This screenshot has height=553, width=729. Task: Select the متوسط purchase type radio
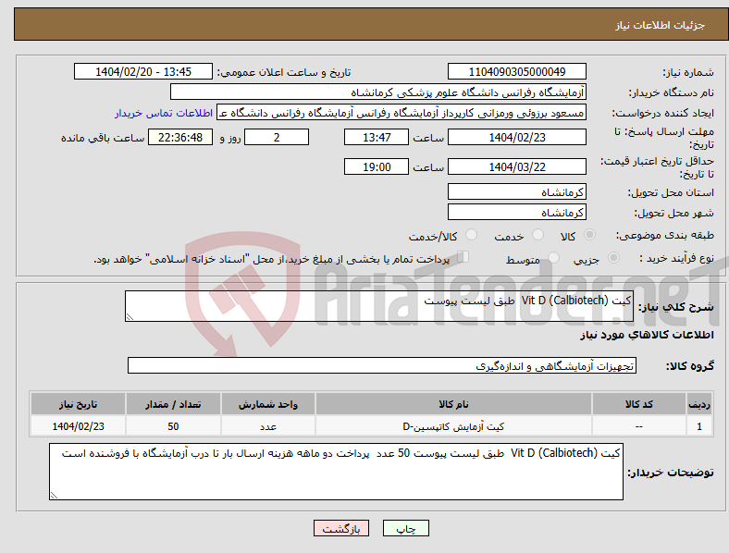(x=553, y=257)
